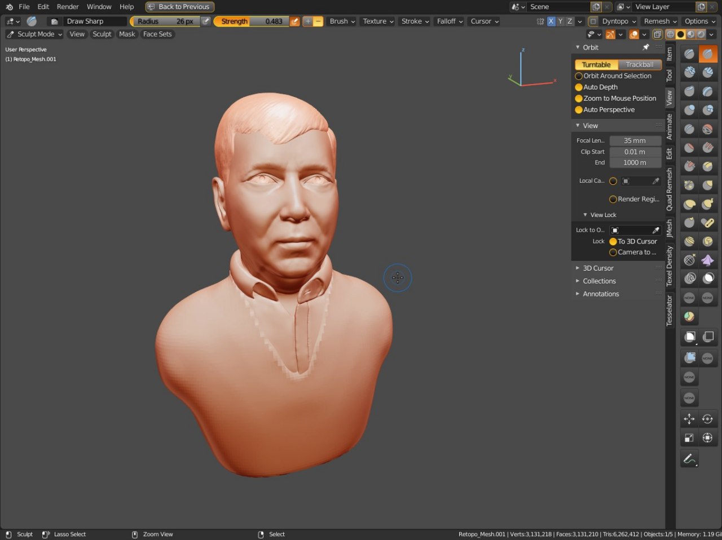This screenshot has width=722, height=540.
Task: Enable the Dyntopo checkbox
Action: [593, 21]
